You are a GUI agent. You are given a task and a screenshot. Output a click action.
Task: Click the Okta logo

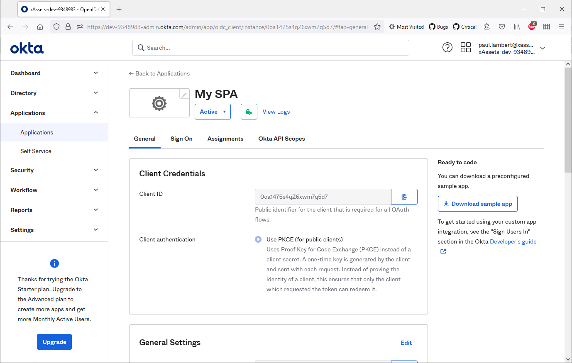click(x=27, y=48)
